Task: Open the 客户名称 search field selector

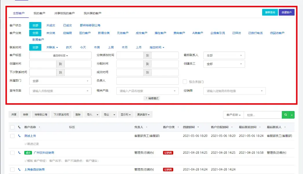Action: [x=233, y=115]
